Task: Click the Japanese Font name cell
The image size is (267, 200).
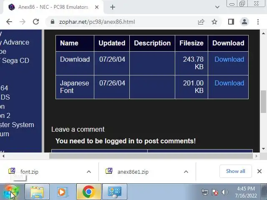Action: click(74, 87)
